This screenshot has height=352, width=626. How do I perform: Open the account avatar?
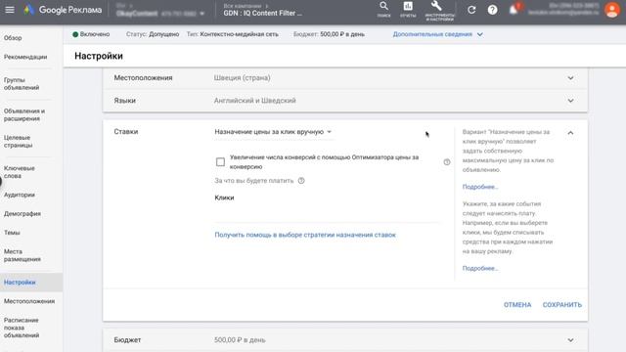(611, 10)
